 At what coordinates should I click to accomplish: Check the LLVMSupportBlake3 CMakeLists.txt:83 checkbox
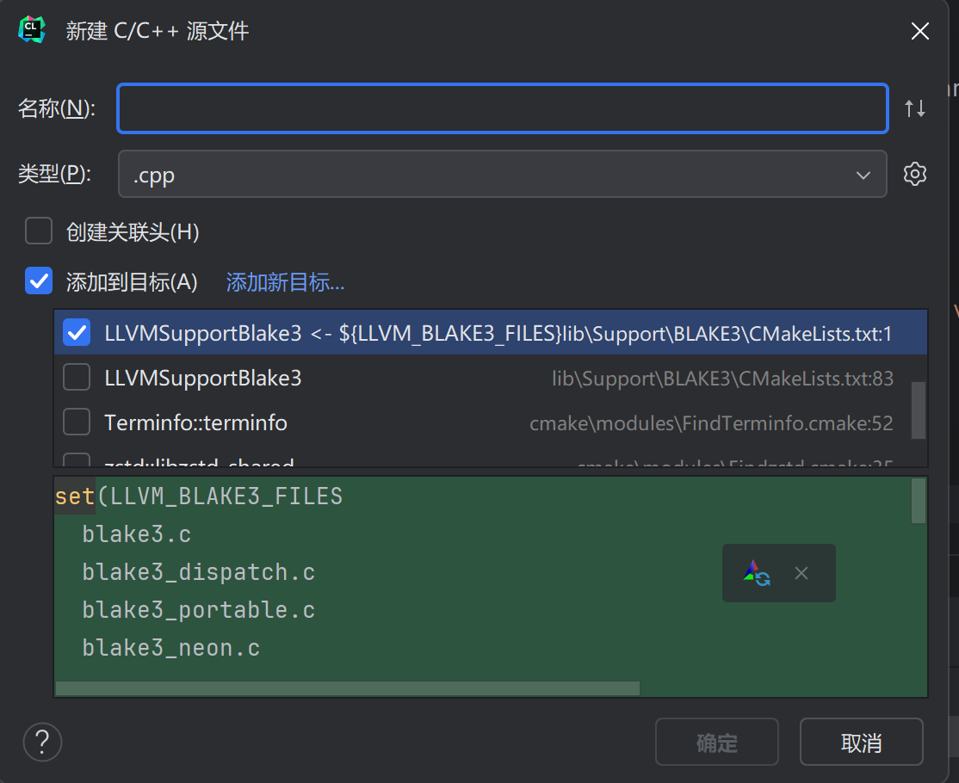tap(77, 377)
